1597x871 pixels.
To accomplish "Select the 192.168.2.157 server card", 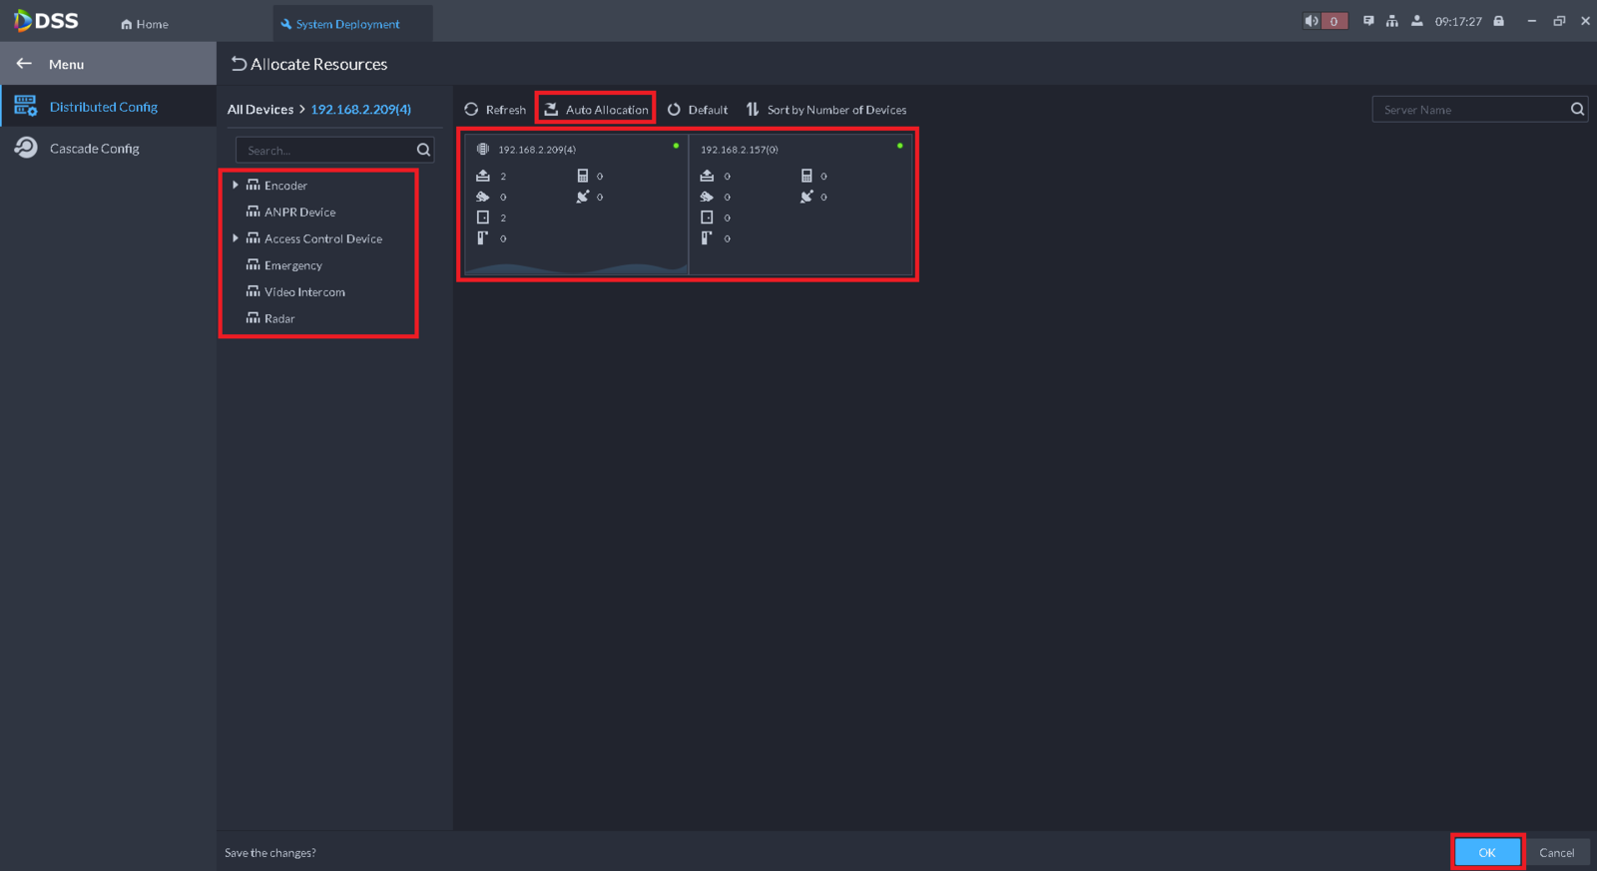I will tap(800, 205).
